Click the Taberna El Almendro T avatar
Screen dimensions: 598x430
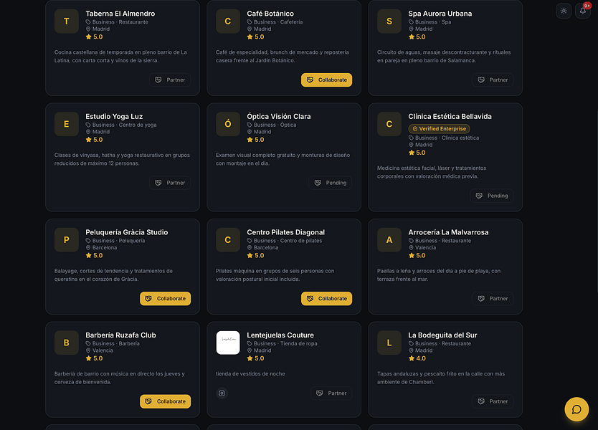pyautogui.click(x=67, y=21)
